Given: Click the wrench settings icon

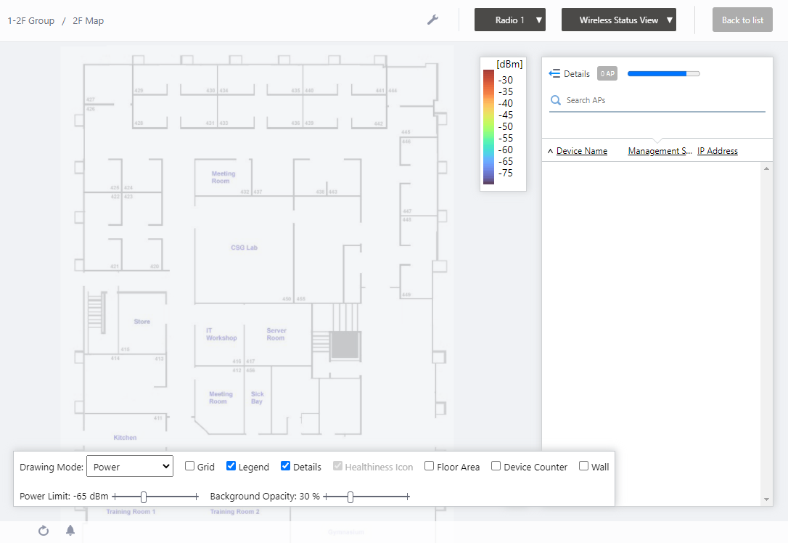Looking at the screenshot, I should tap(432, 20).
